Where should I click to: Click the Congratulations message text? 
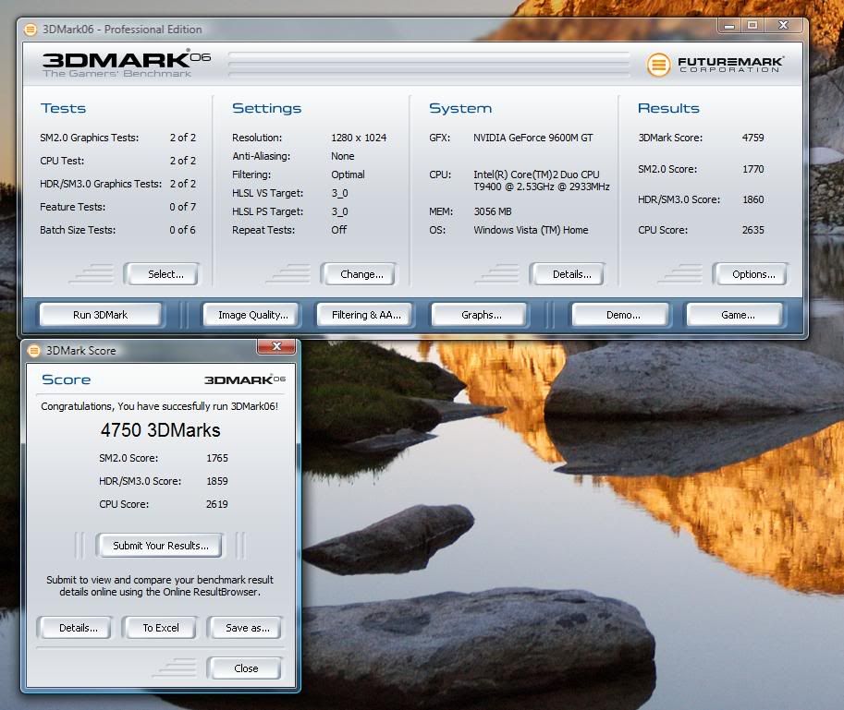160,406
